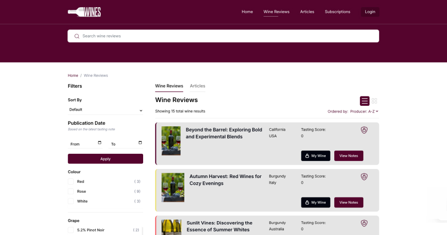This screenshot has height=235, width=447.
Task: Tick the Rose colour checkbox
Action: pyautogui.click(x=71, y=191)
